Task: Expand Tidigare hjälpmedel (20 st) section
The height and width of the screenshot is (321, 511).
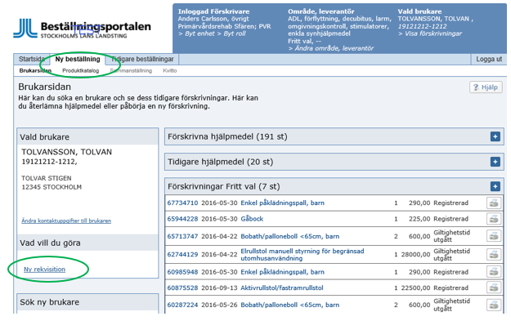Action: point(495,162)
